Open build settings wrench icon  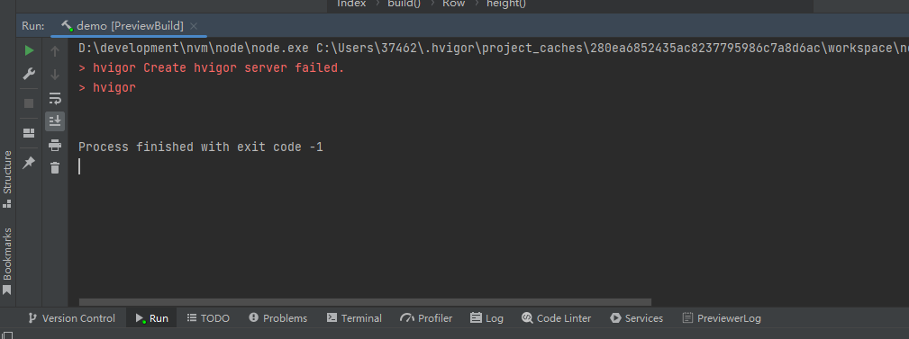(x=29, y=74)
